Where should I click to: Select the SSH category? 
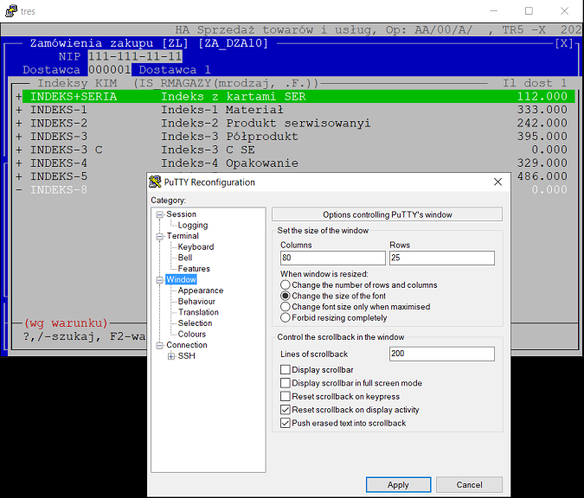pyautogui.click(x=186, y=356)
